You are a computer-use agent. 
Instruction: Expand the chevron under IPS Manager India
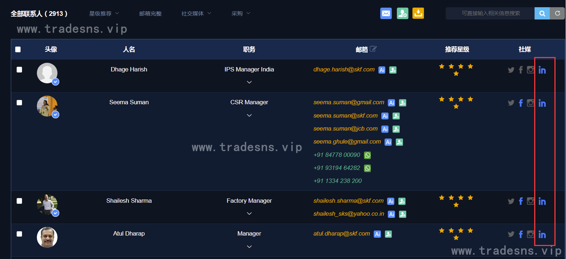[x=249, y=82]
